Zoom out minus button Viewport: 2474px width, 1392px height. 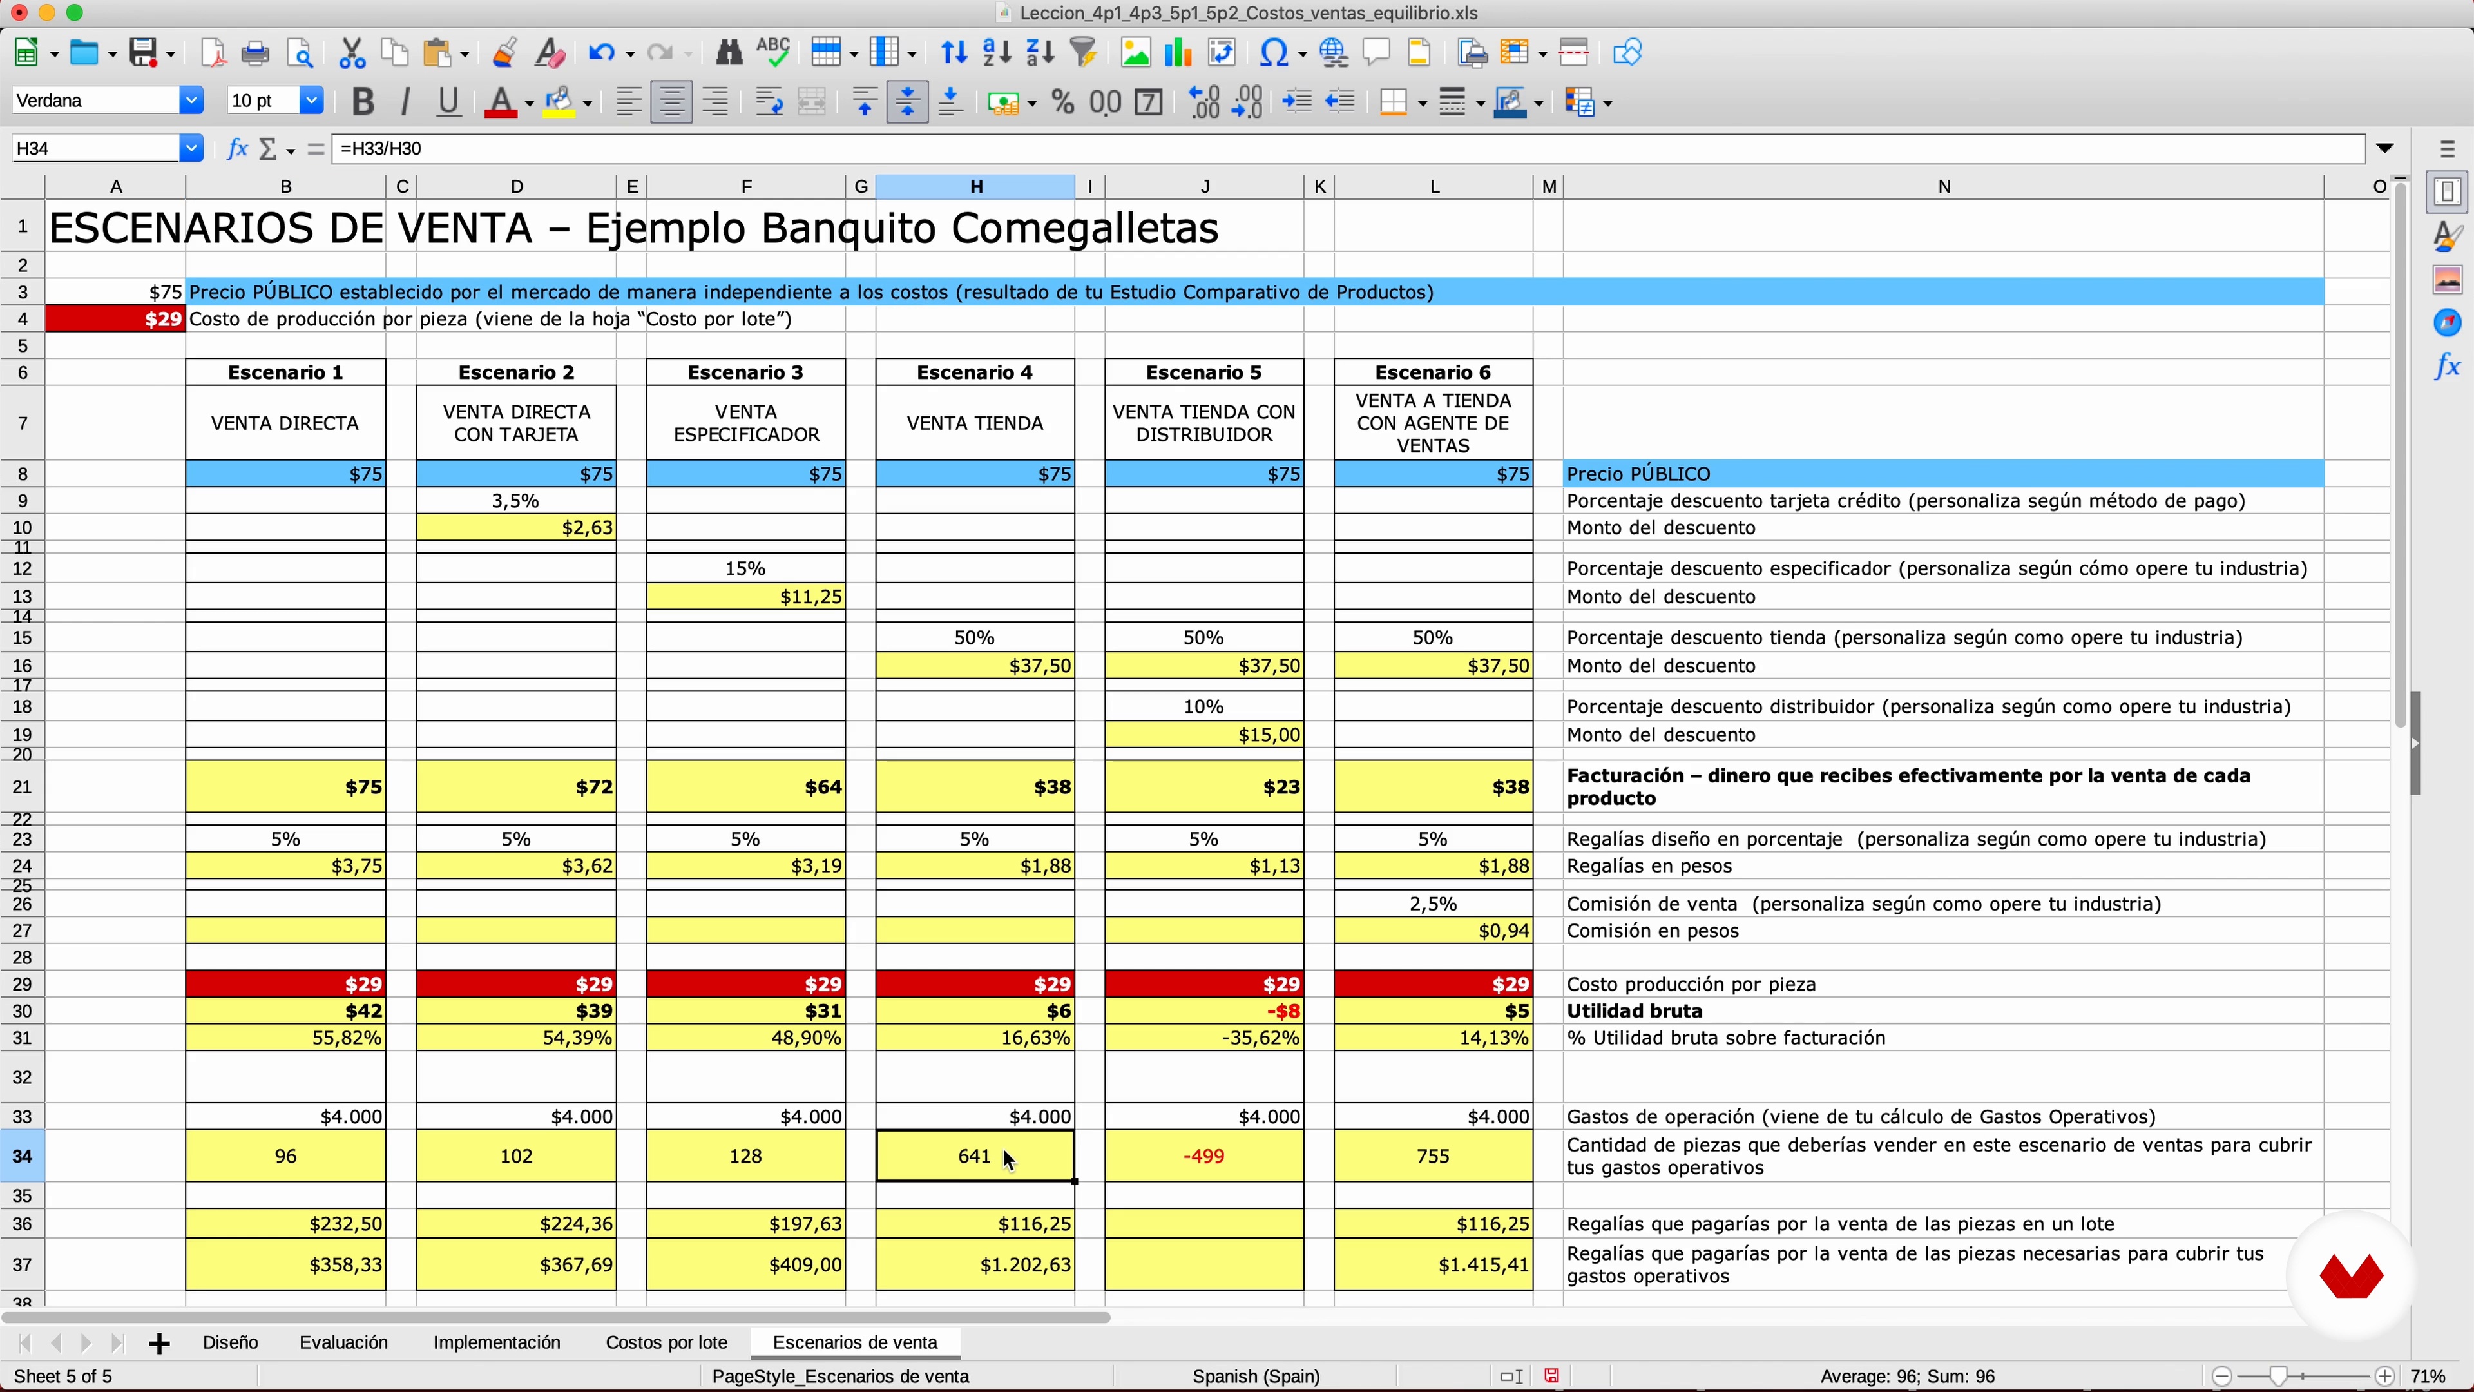point(2222,1376)
